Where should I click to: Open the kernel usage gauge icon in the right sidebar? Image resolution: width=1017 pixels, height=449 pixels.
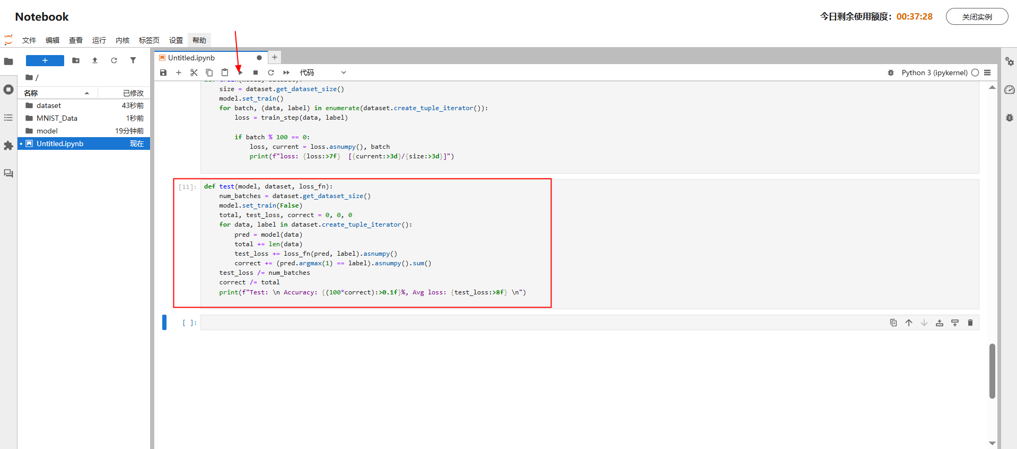tap(1010, 89)
